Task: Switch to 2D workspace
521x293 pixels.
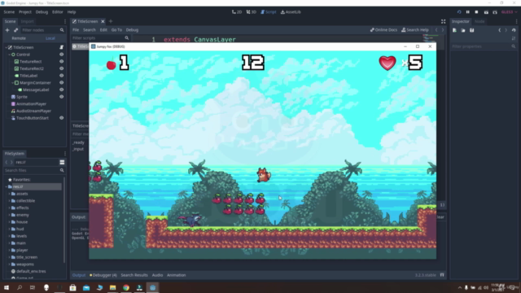Action: click(x=237, y=12)
